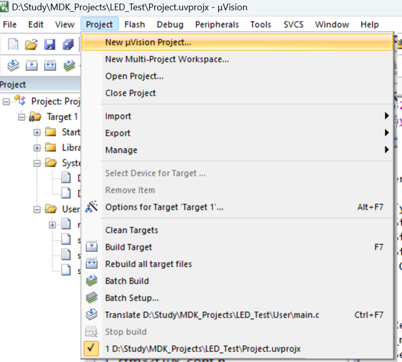Select Project: Proj root tree item

pos(56,101)
